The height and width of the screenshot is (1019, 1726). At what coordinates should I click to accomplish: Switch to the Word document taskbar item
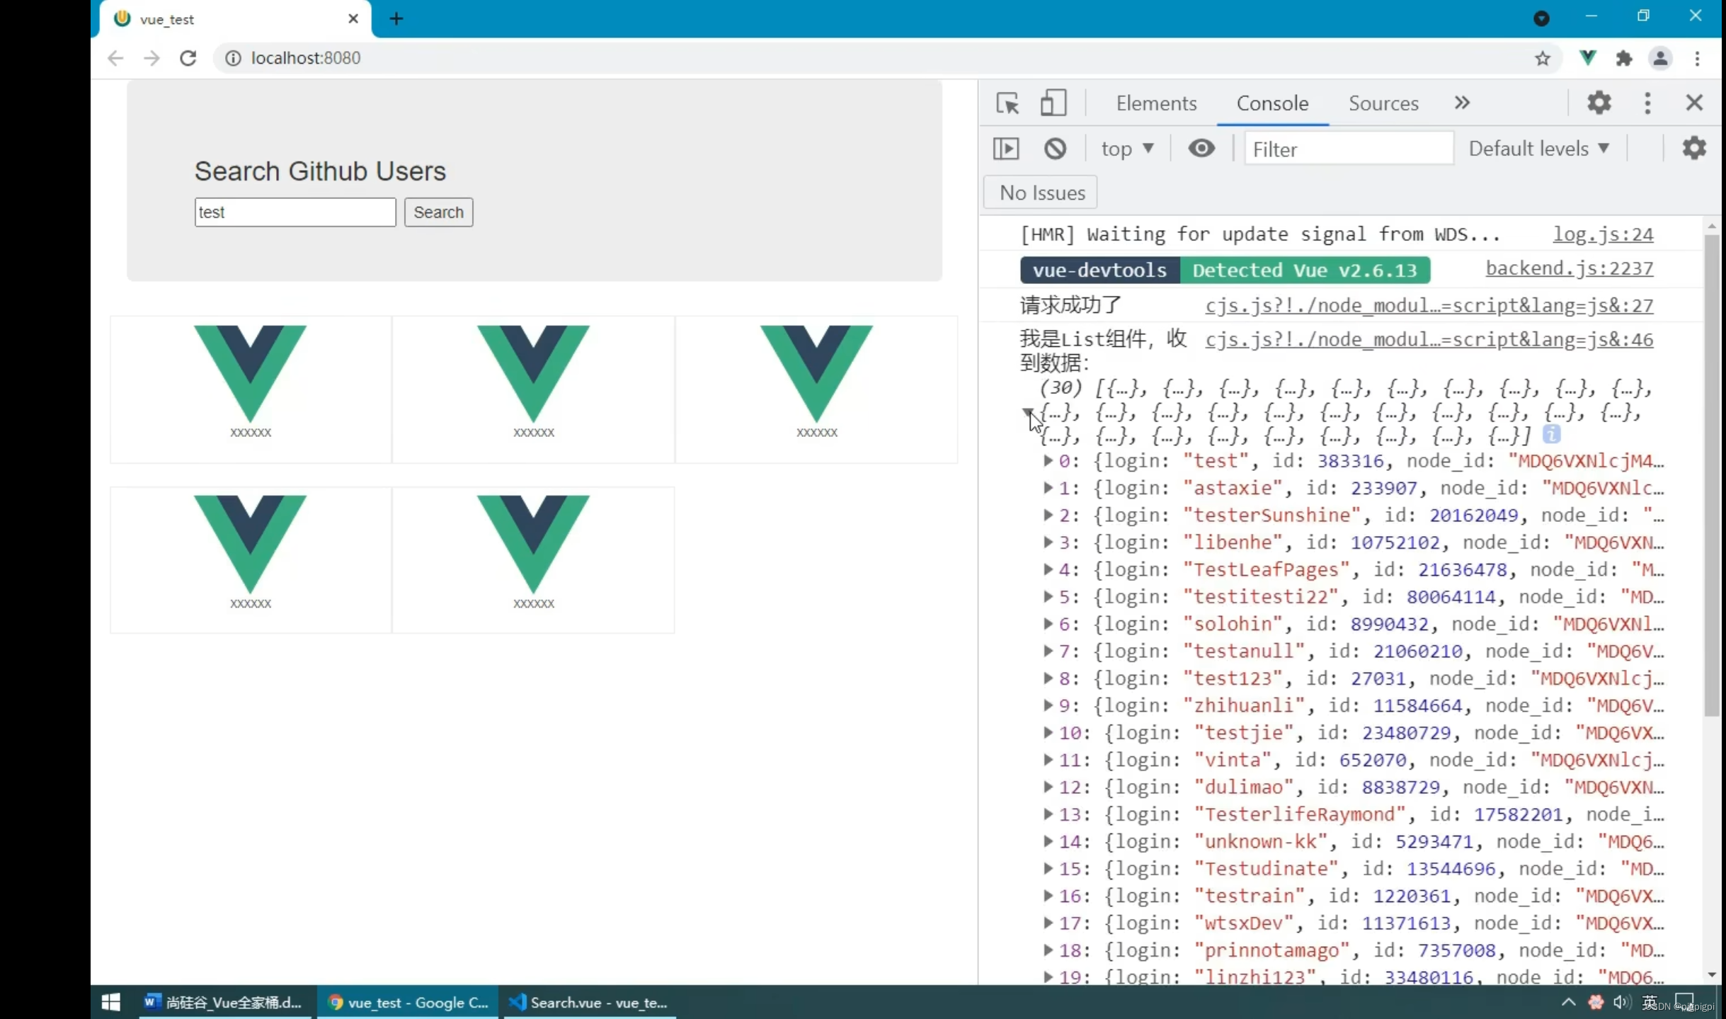point(224,1002)
